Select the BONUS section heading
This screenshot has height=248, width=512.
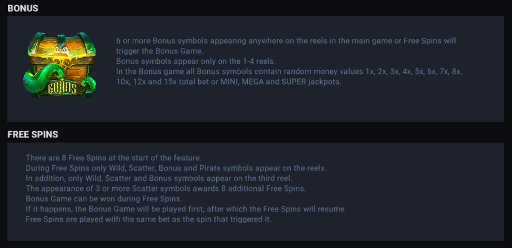[23, 8]
